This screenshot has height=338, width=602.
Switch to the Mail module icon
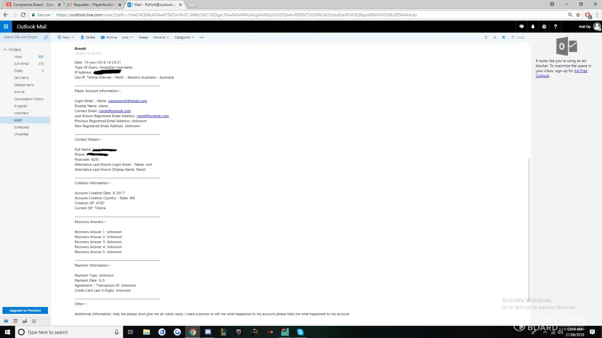tap(6, 321)
